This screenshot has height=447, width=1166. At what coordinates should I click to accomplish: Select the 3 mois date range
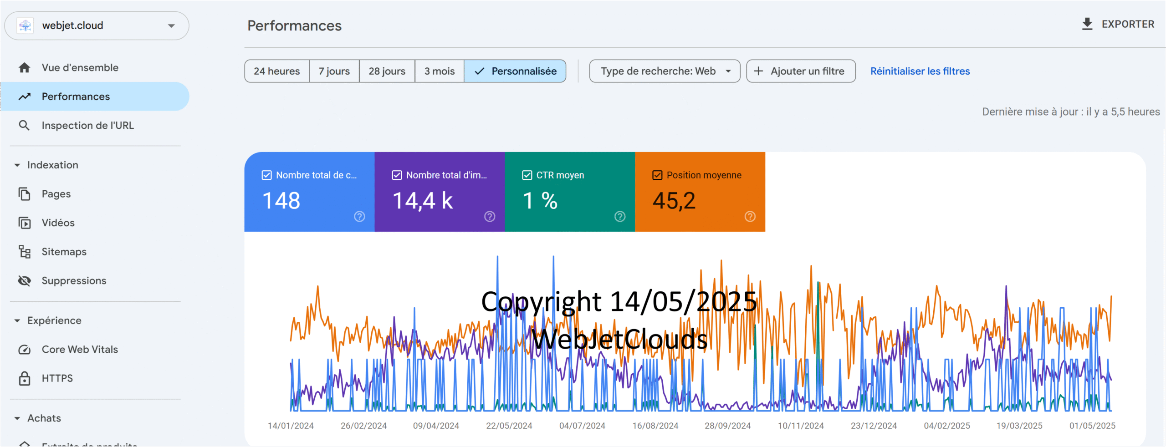[440, 71]
